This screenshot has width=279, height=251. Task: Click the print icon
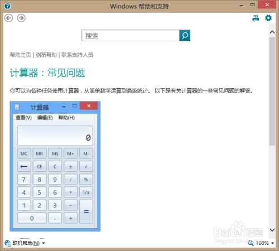[x=256, y=18]
